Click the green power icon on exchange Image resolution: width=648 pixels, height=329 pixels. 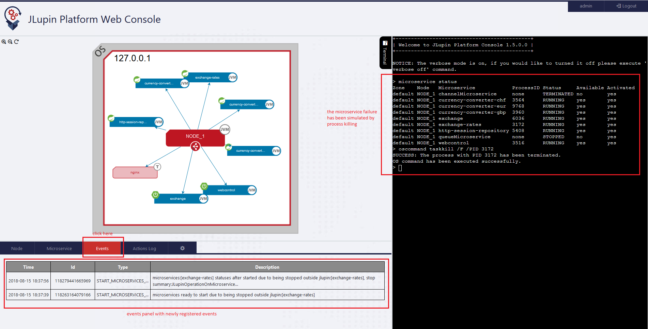[155, 195]
